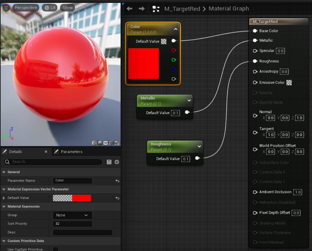Edit the Sort Priority value 32
The width and height of the screenshot is (312, 251).
point(72,224)
